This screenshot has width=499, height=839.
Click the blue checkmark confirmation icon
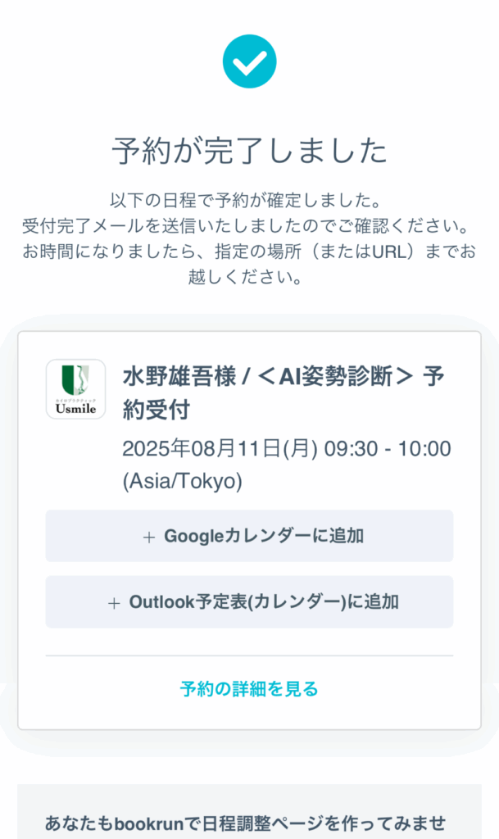[249, 61]
